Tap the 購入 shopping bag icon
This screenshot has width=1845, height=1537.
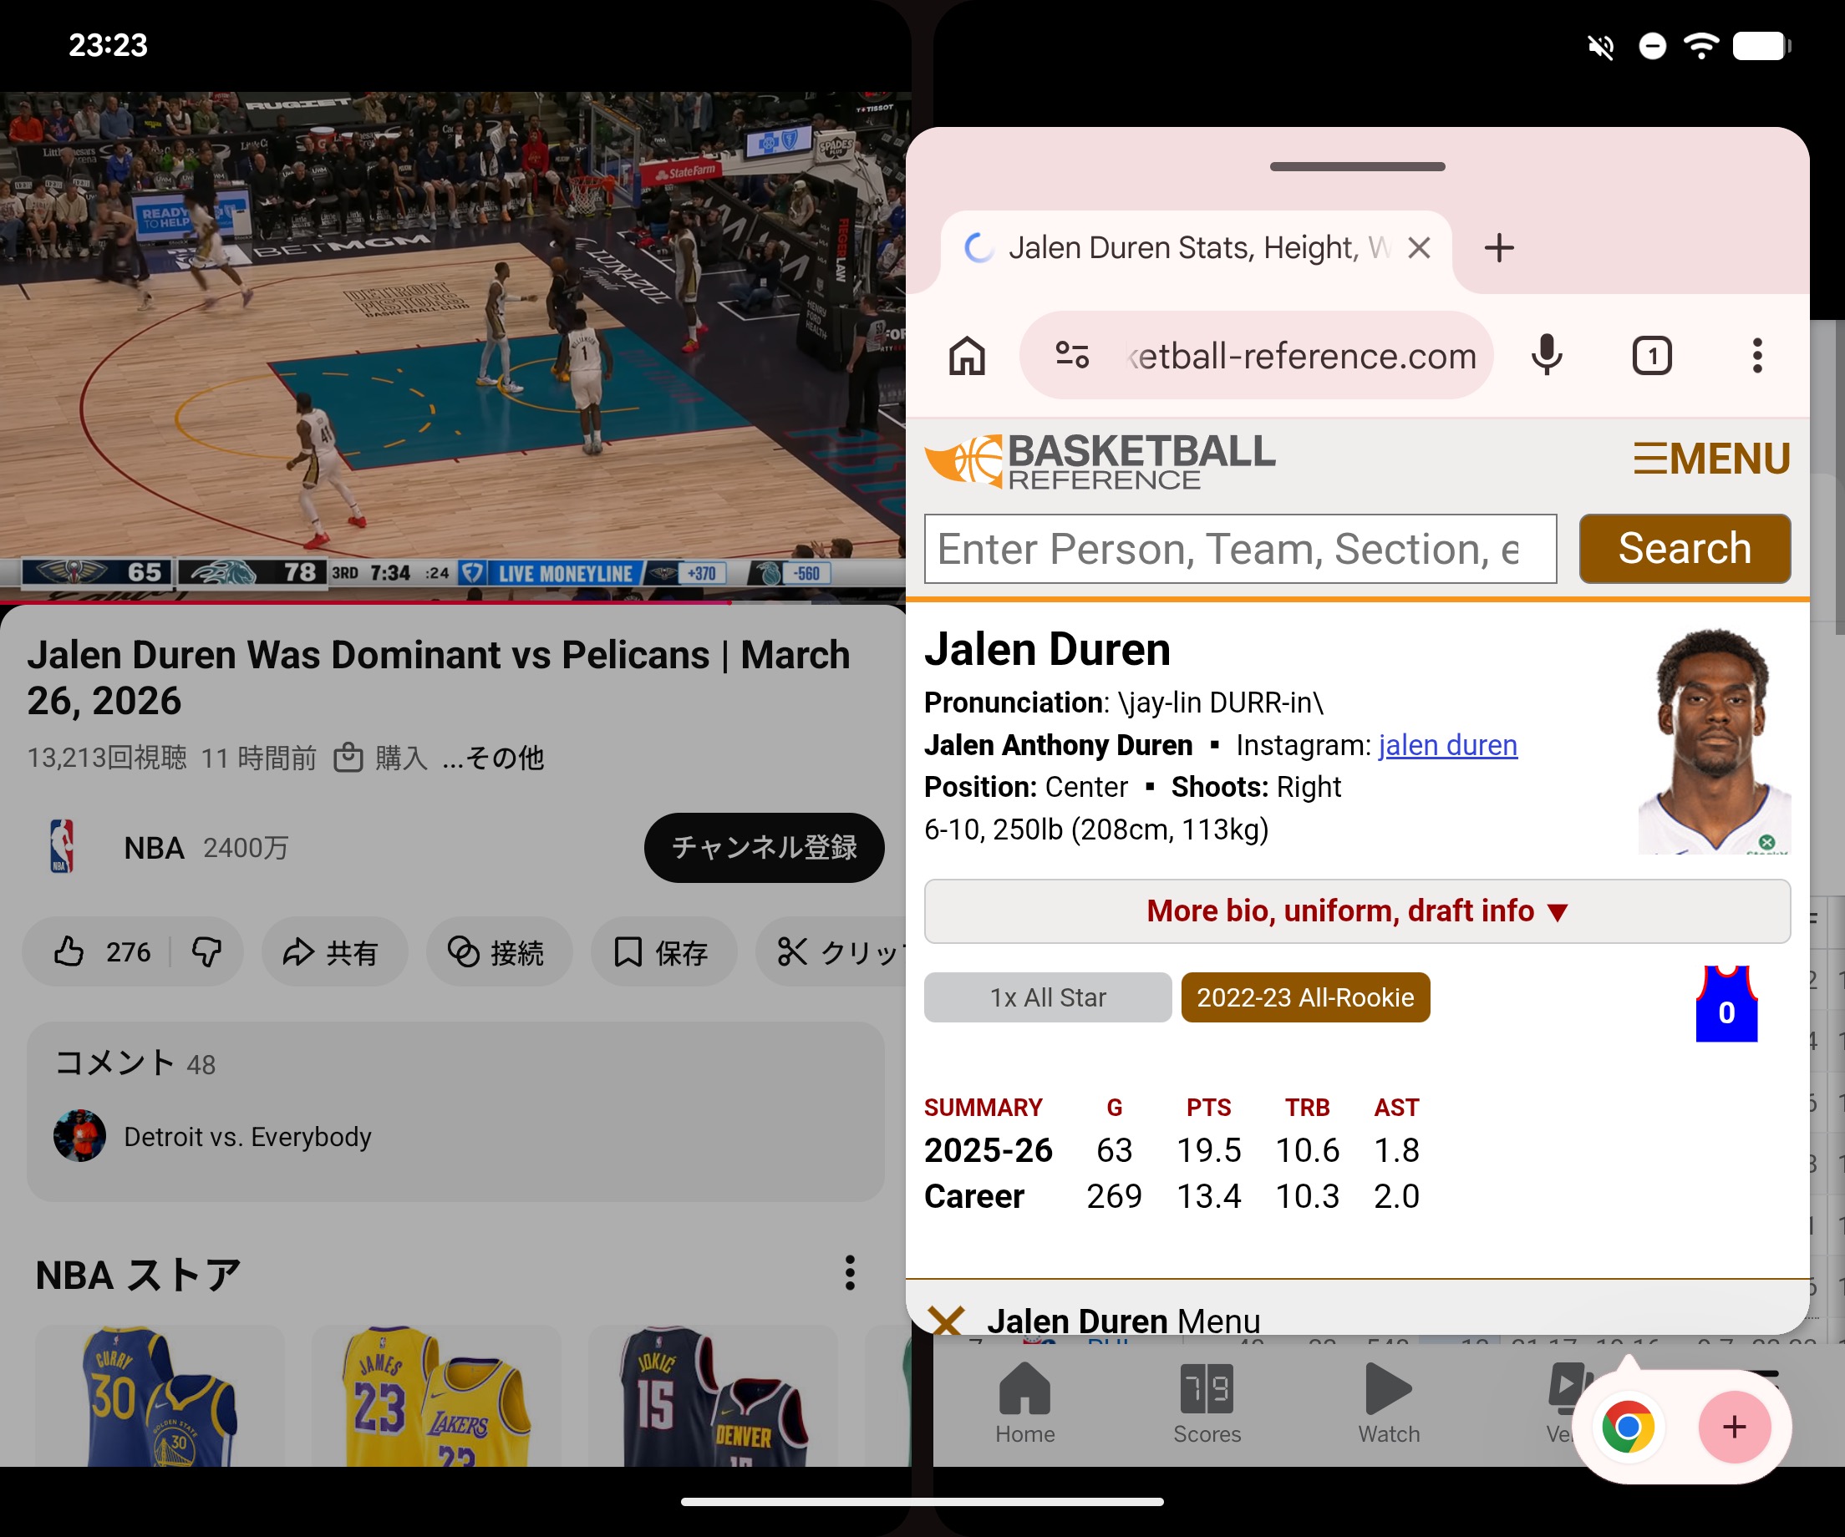[348, 757]
